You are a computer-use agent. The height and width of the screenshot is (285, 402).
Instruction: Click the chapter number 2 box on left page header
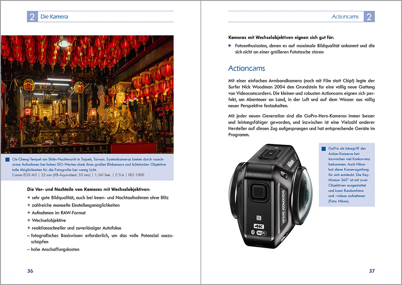pyautogui.click(x=32, y=17)
